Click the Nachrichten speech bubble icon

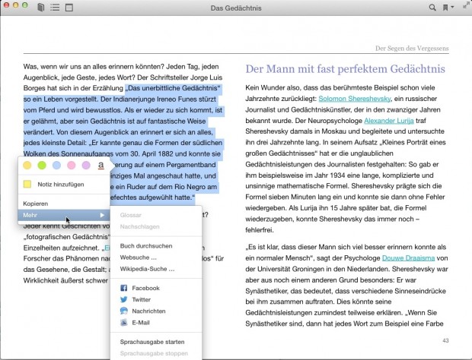coord(124,311)
